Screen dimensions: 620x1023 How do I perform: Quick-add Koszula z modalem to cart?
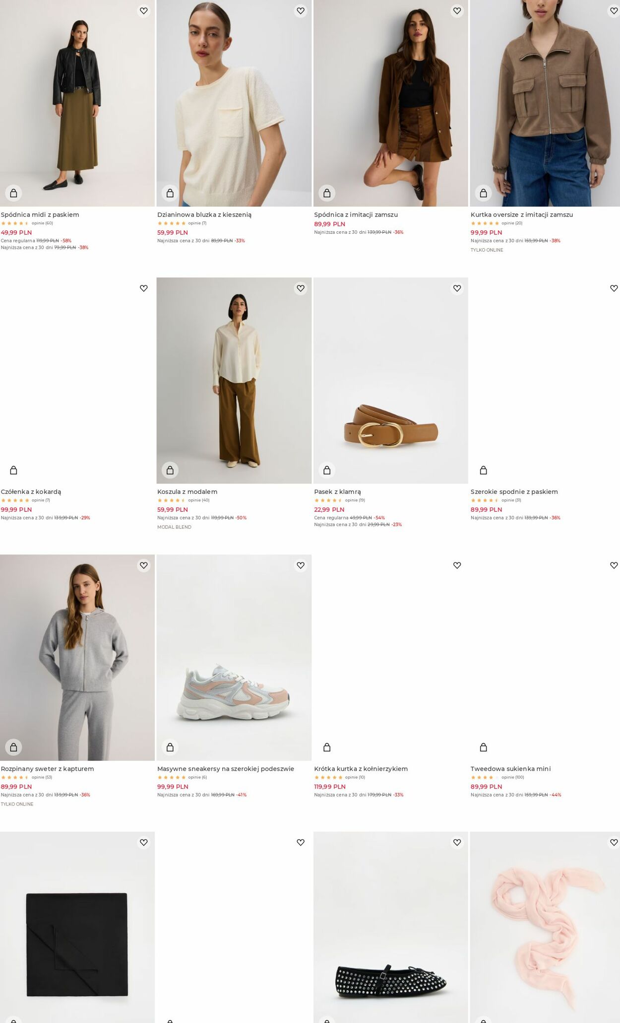[170, 470]
